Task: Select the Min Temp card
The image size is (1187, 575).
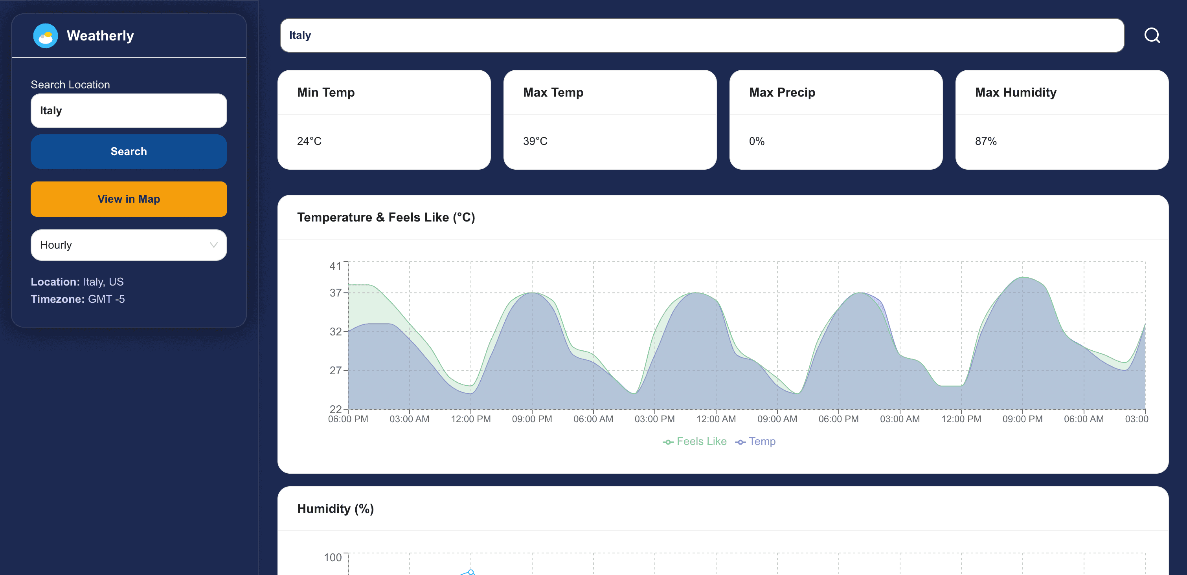Action: tap(384, 121)
